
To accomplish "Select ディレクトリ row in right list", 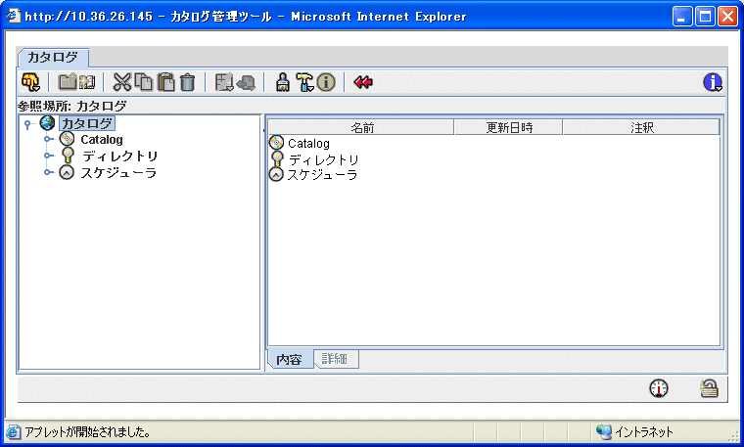I will pos(324,159).
